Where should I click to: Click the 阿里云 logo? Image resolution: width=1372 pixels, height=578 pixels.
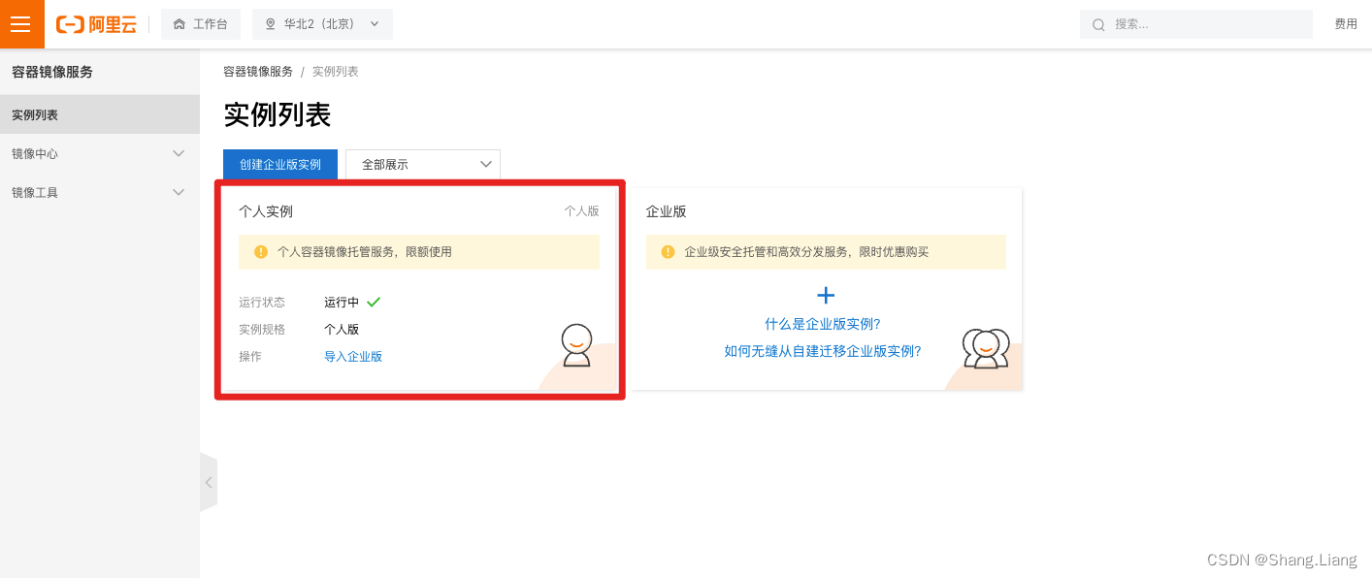point(96,23)
